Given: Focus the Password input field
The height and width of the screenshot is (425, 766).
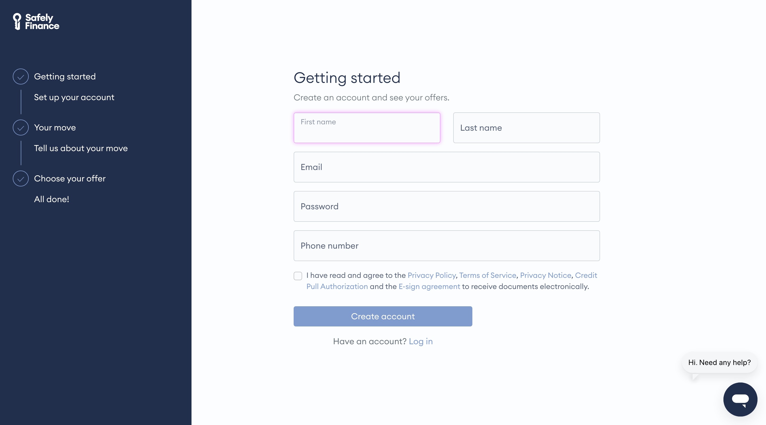Looking at the screenshot, I should click(446, 206).
